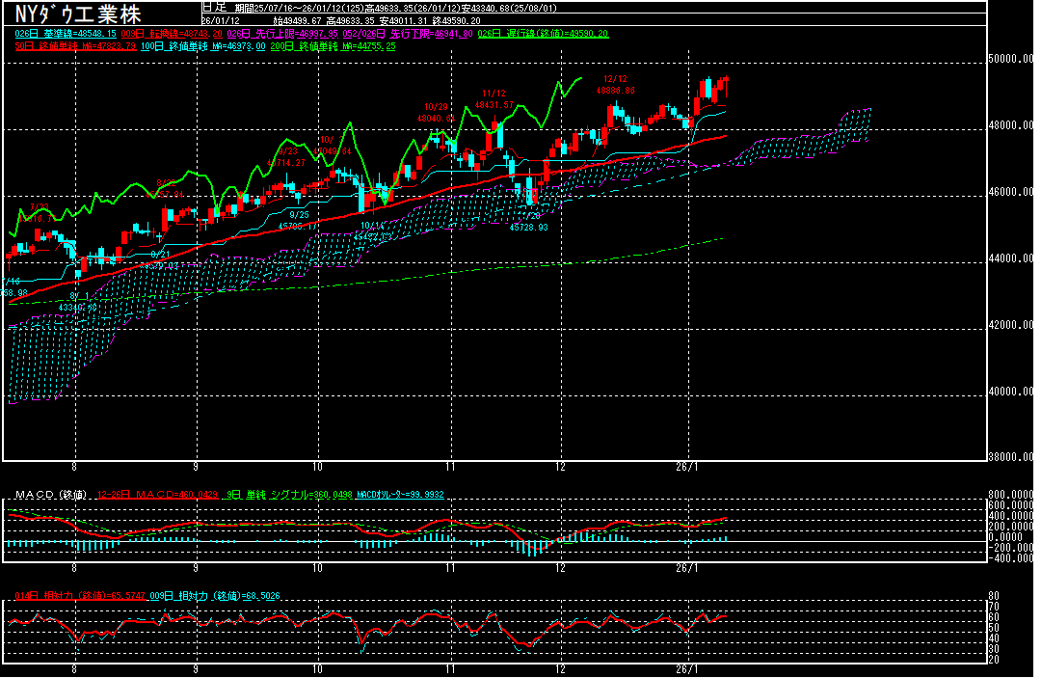Viewport: 1041px width, 678px height.
Task: Click the latest red candlestick at chart right
Action: pos(724,87)
